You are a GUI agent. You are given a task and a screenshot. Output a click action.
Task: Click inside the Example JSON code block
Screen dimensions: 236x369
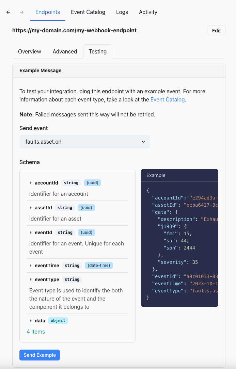(179, 245)
